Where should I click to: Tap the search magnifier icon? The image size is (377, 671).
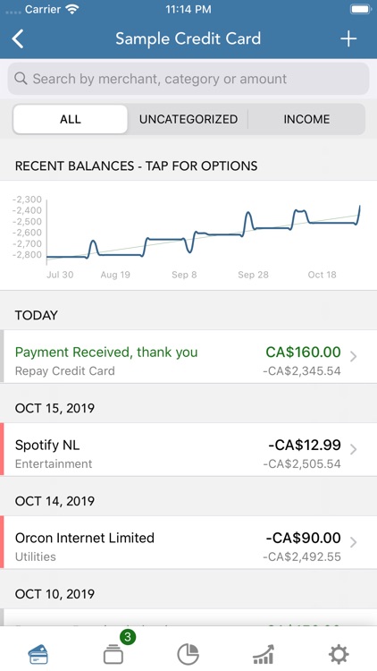pos(21,79)
